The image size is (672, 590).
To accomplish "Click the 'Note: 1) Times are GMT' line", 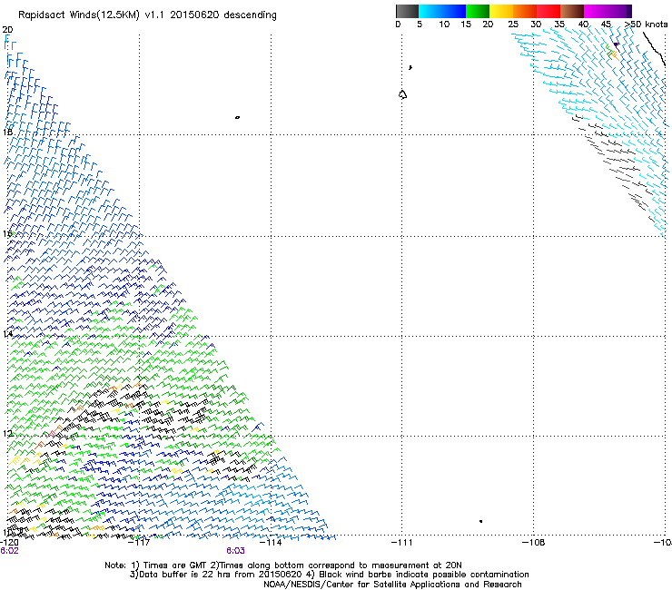I will coord(282,565).
